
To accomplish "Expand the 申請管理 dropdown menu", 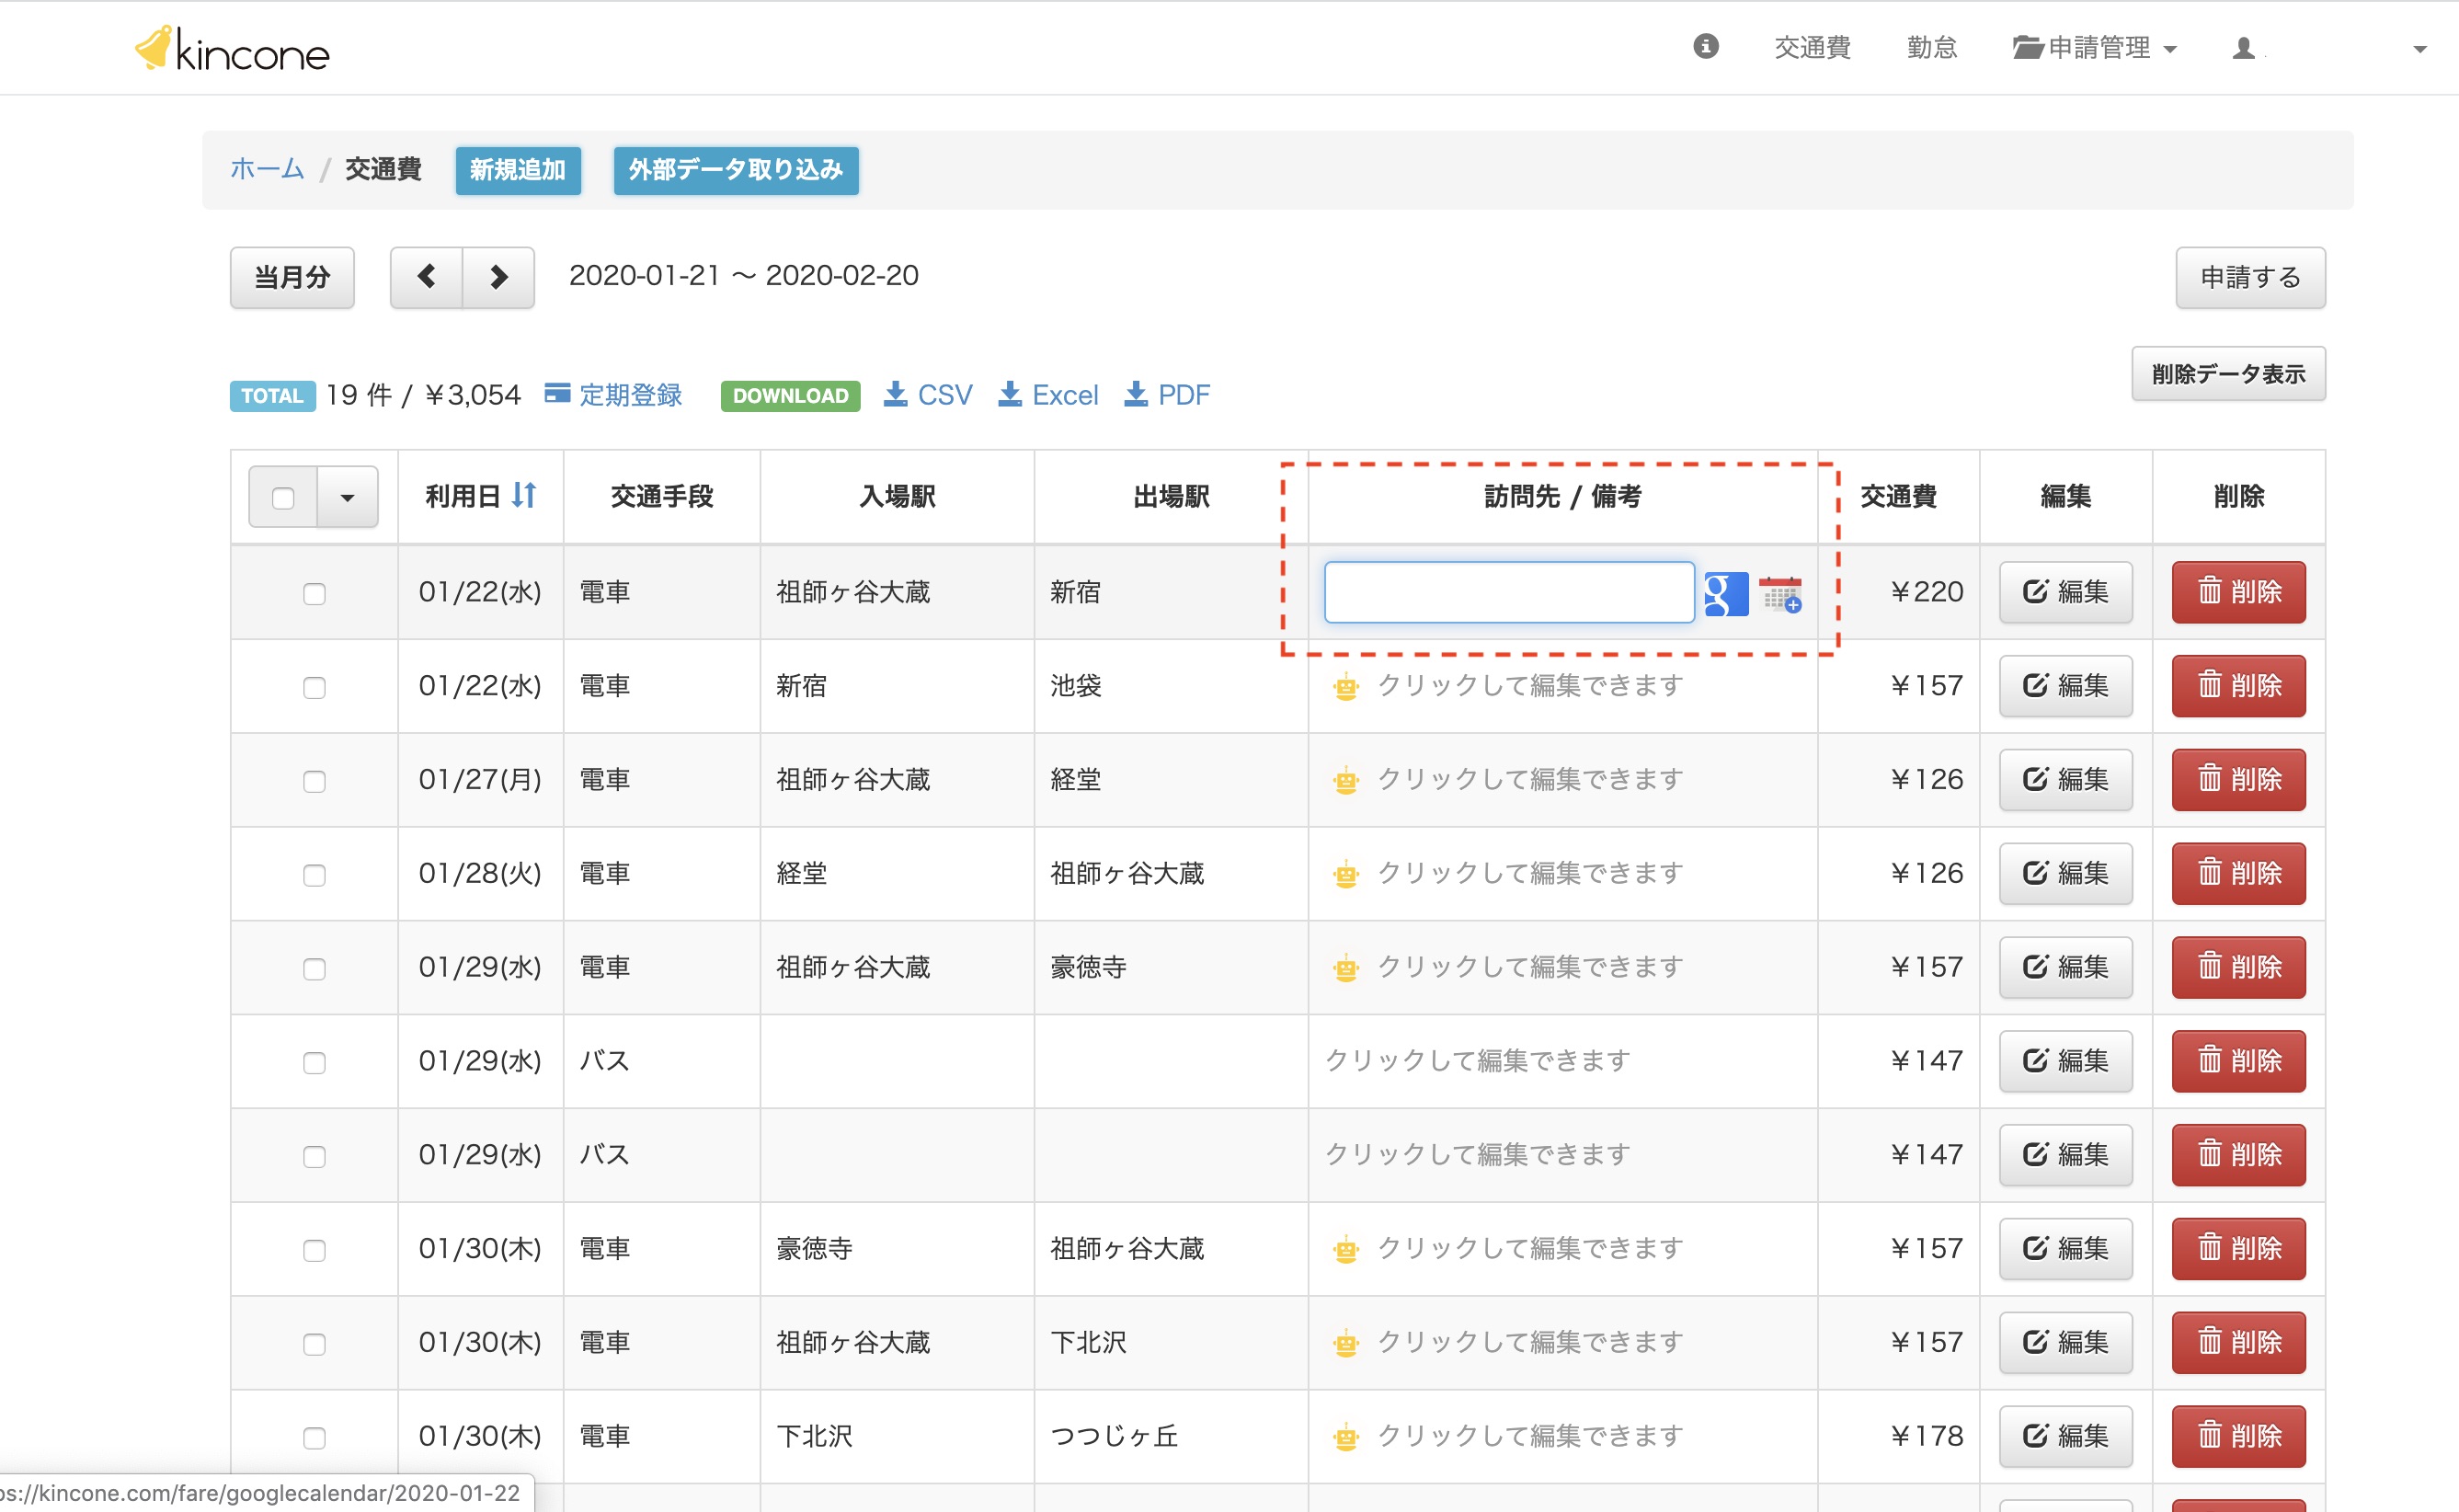I will coord(2094,48).
